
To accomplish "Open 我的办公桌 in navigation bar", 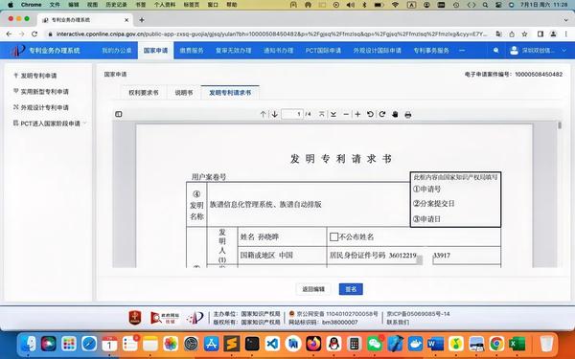I will [x=117, y=50].
